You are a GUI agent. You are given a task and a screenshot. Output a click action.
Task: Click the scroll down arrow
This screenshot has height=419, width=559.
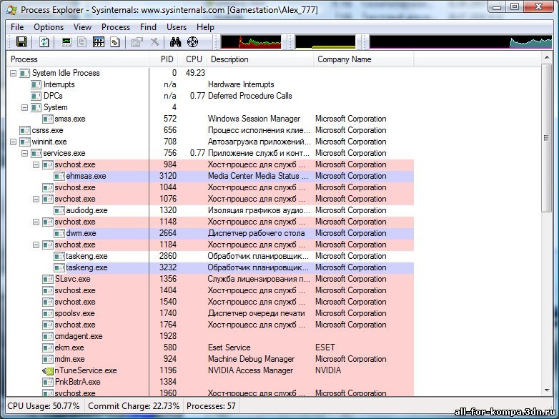pyautogui.click(x=546, y=390)
